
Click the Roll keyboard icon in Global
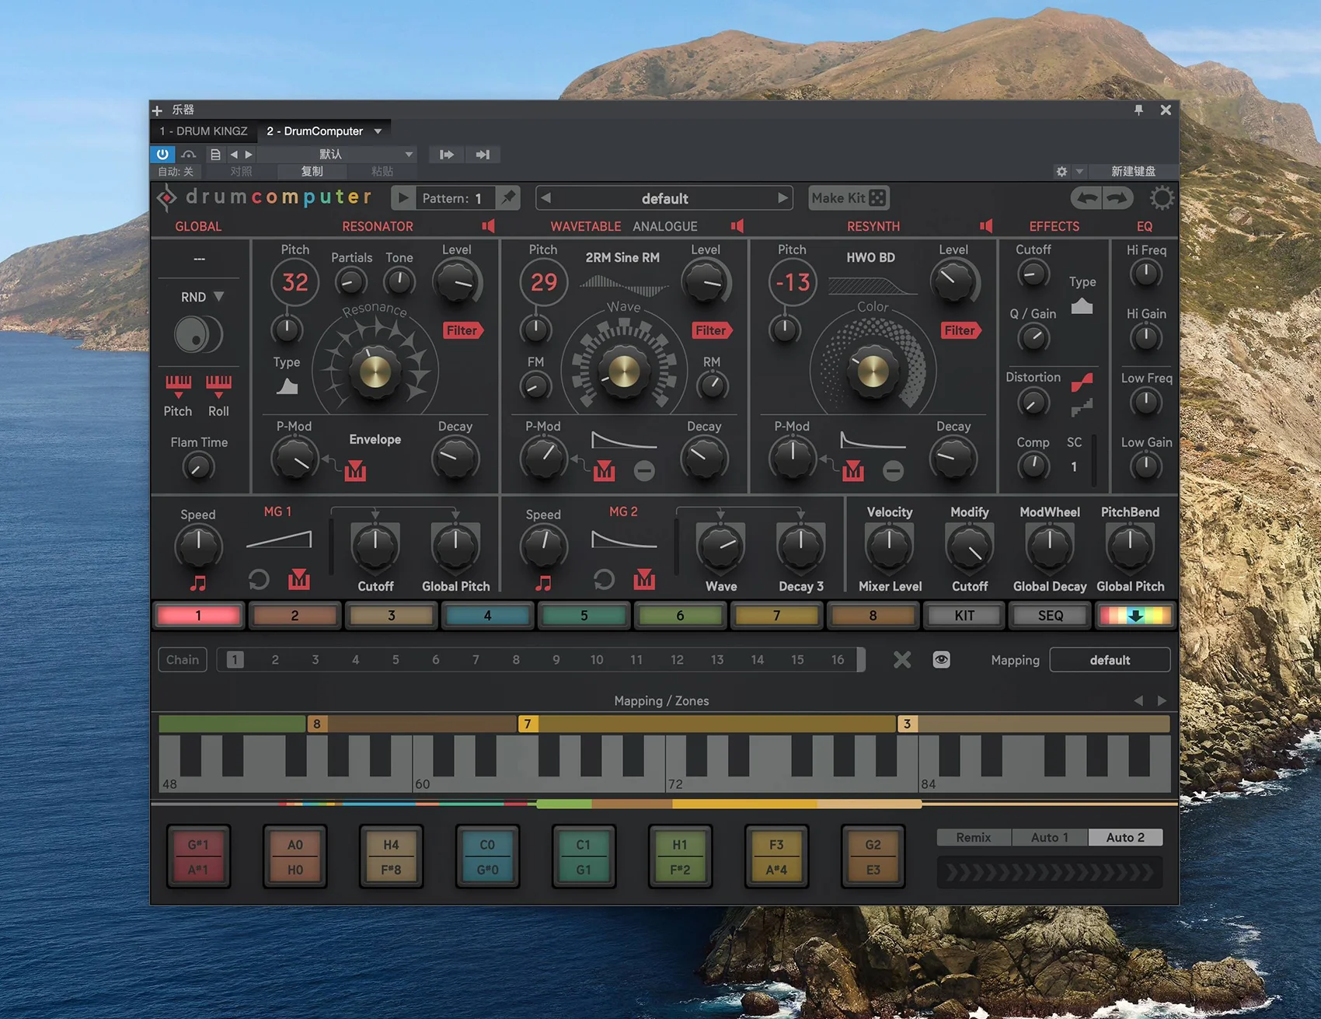point(218,385)
